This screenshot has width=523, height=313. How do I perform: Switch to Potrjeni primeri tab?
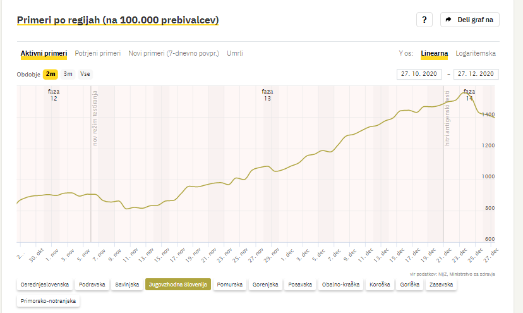coord(98,54)
